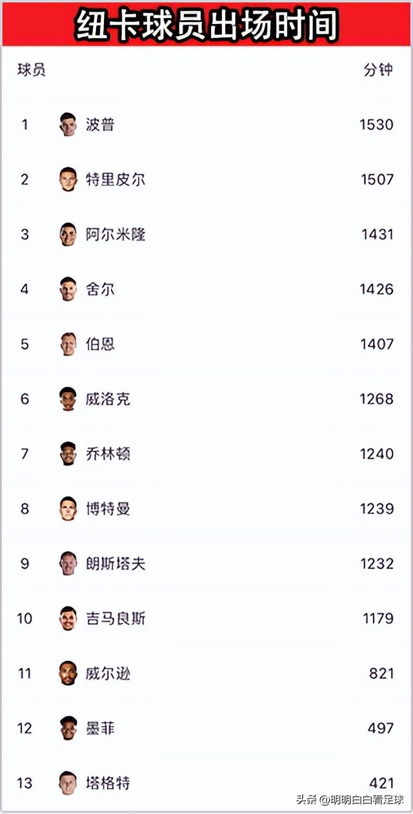Select rank number 10 in list

(x=25, y=618)
